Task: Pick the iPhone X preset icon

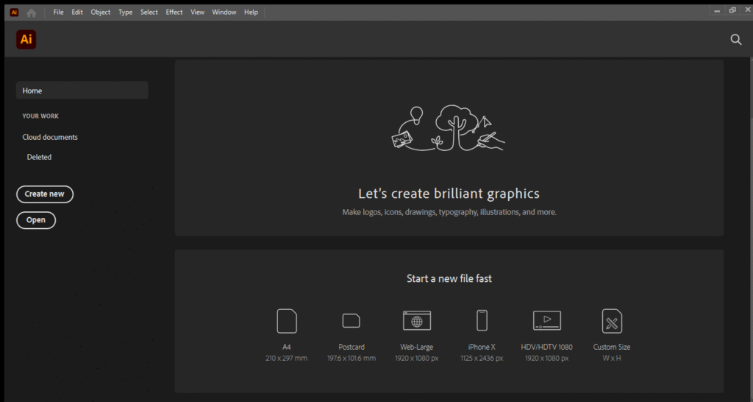Action: [482, 321]
